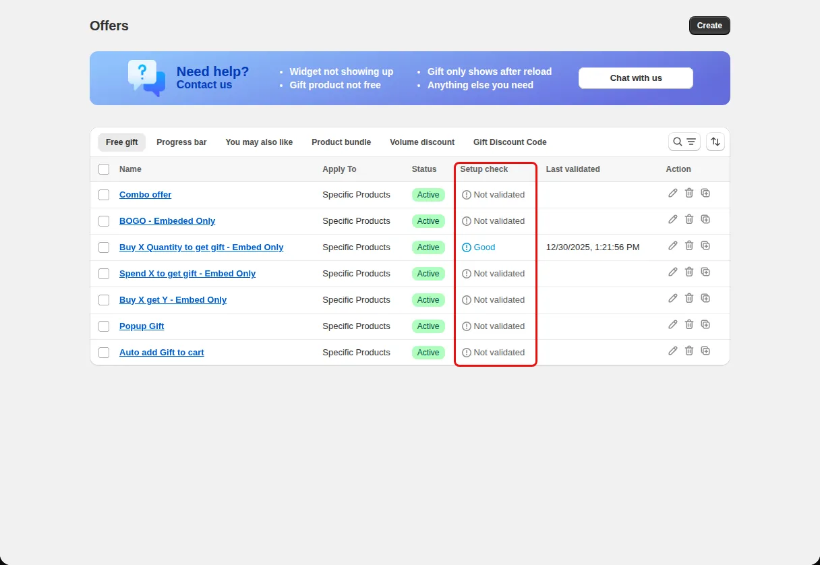Go to the Gift Discount Code tab
This screenshot has height=565, width=820.
510,142
